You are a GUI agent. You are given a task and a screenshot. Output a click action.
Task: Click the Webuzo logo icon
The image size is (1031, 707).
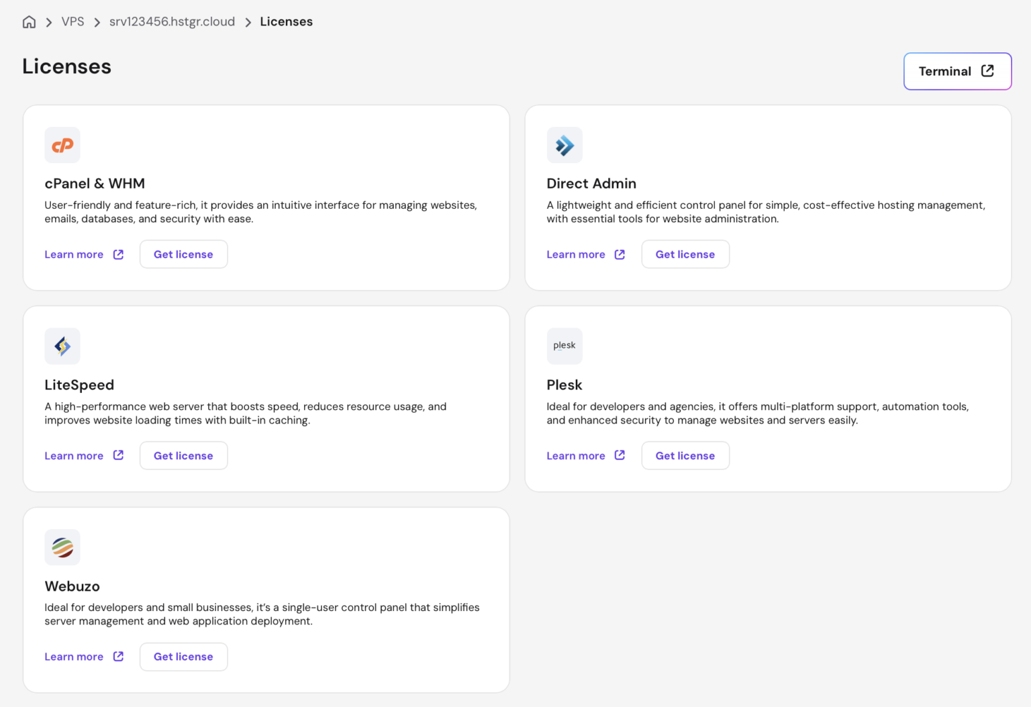click(x=62, y=547)
